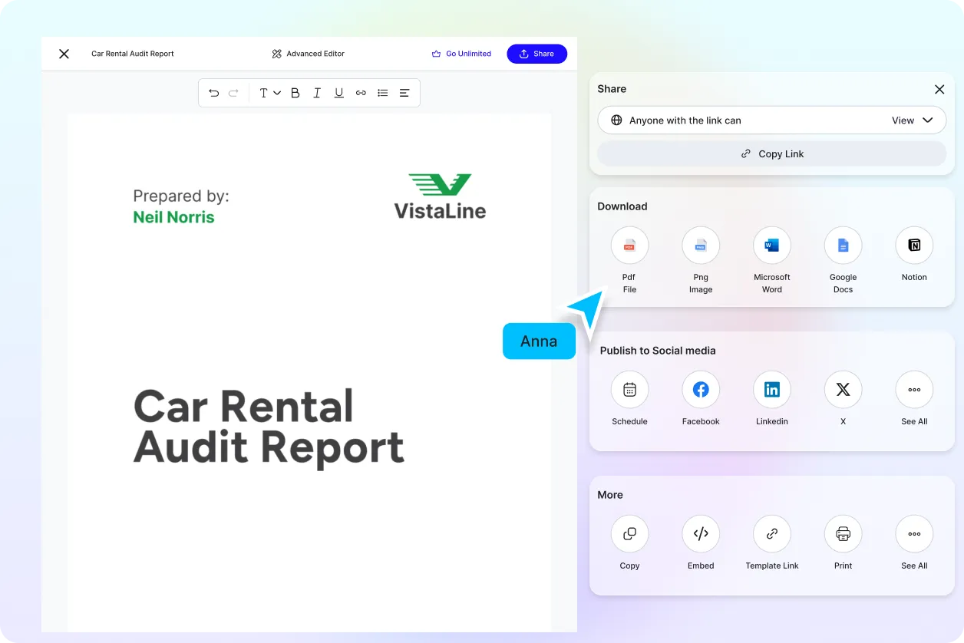964x643 pixels.
Task: Click the undo arrow in the toolbar
Action: pos(213,92)
